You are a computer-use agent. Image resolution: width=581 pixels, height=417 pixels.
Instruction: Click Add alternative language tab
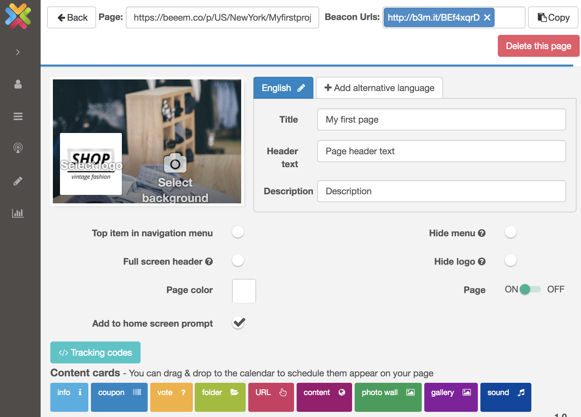click(379, 88)
